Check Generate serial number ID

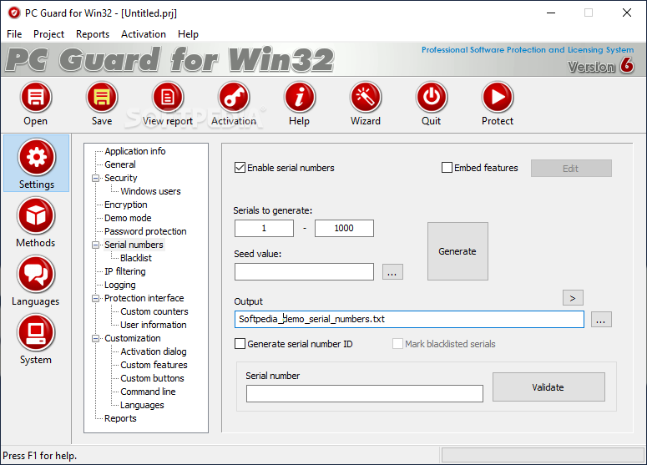240,344
